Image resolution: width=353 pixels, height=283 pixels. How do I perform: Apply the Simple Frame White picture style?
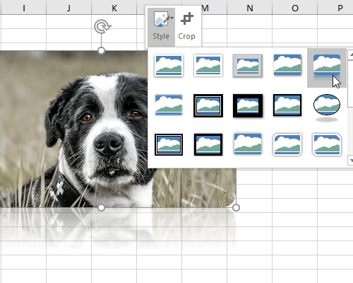click(x=169, y=66)
